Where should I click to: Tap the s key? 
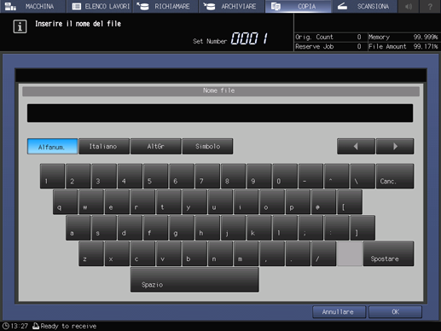[x=104, y=228]
